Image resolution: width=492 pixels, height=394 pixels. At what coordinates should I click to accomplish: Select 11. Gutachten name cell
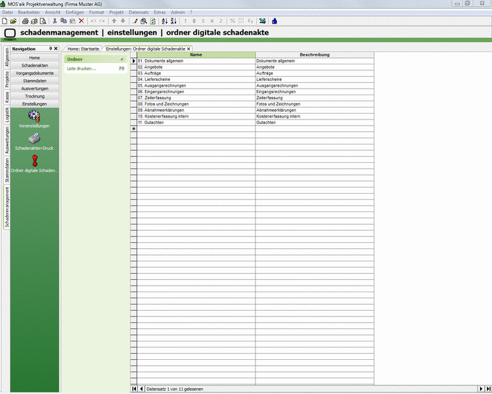(x=196, y=122)
